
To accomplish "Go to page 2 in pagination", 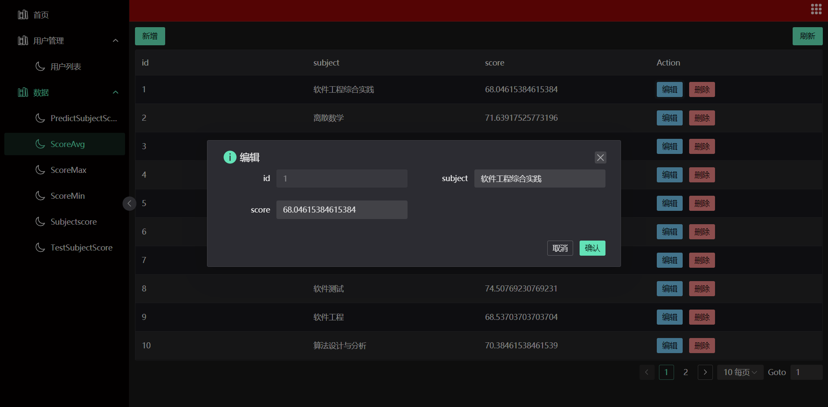I will point(686,372).
